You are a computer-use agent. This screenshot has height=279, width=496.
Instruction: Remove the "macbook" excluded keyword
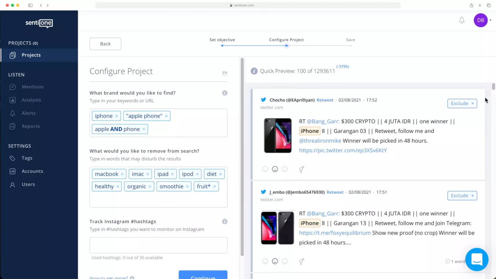[x=122, y=174]
